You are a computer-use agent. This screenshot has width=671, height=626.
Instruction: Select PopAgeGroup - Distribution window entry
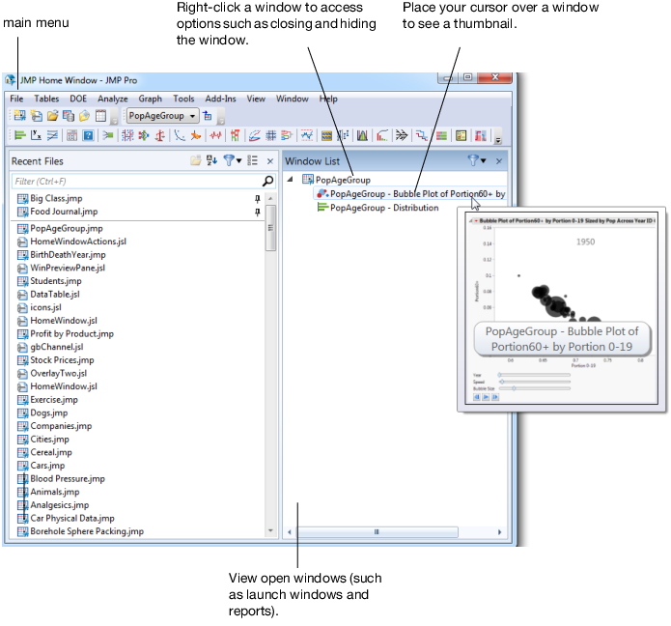pos(377,208)
